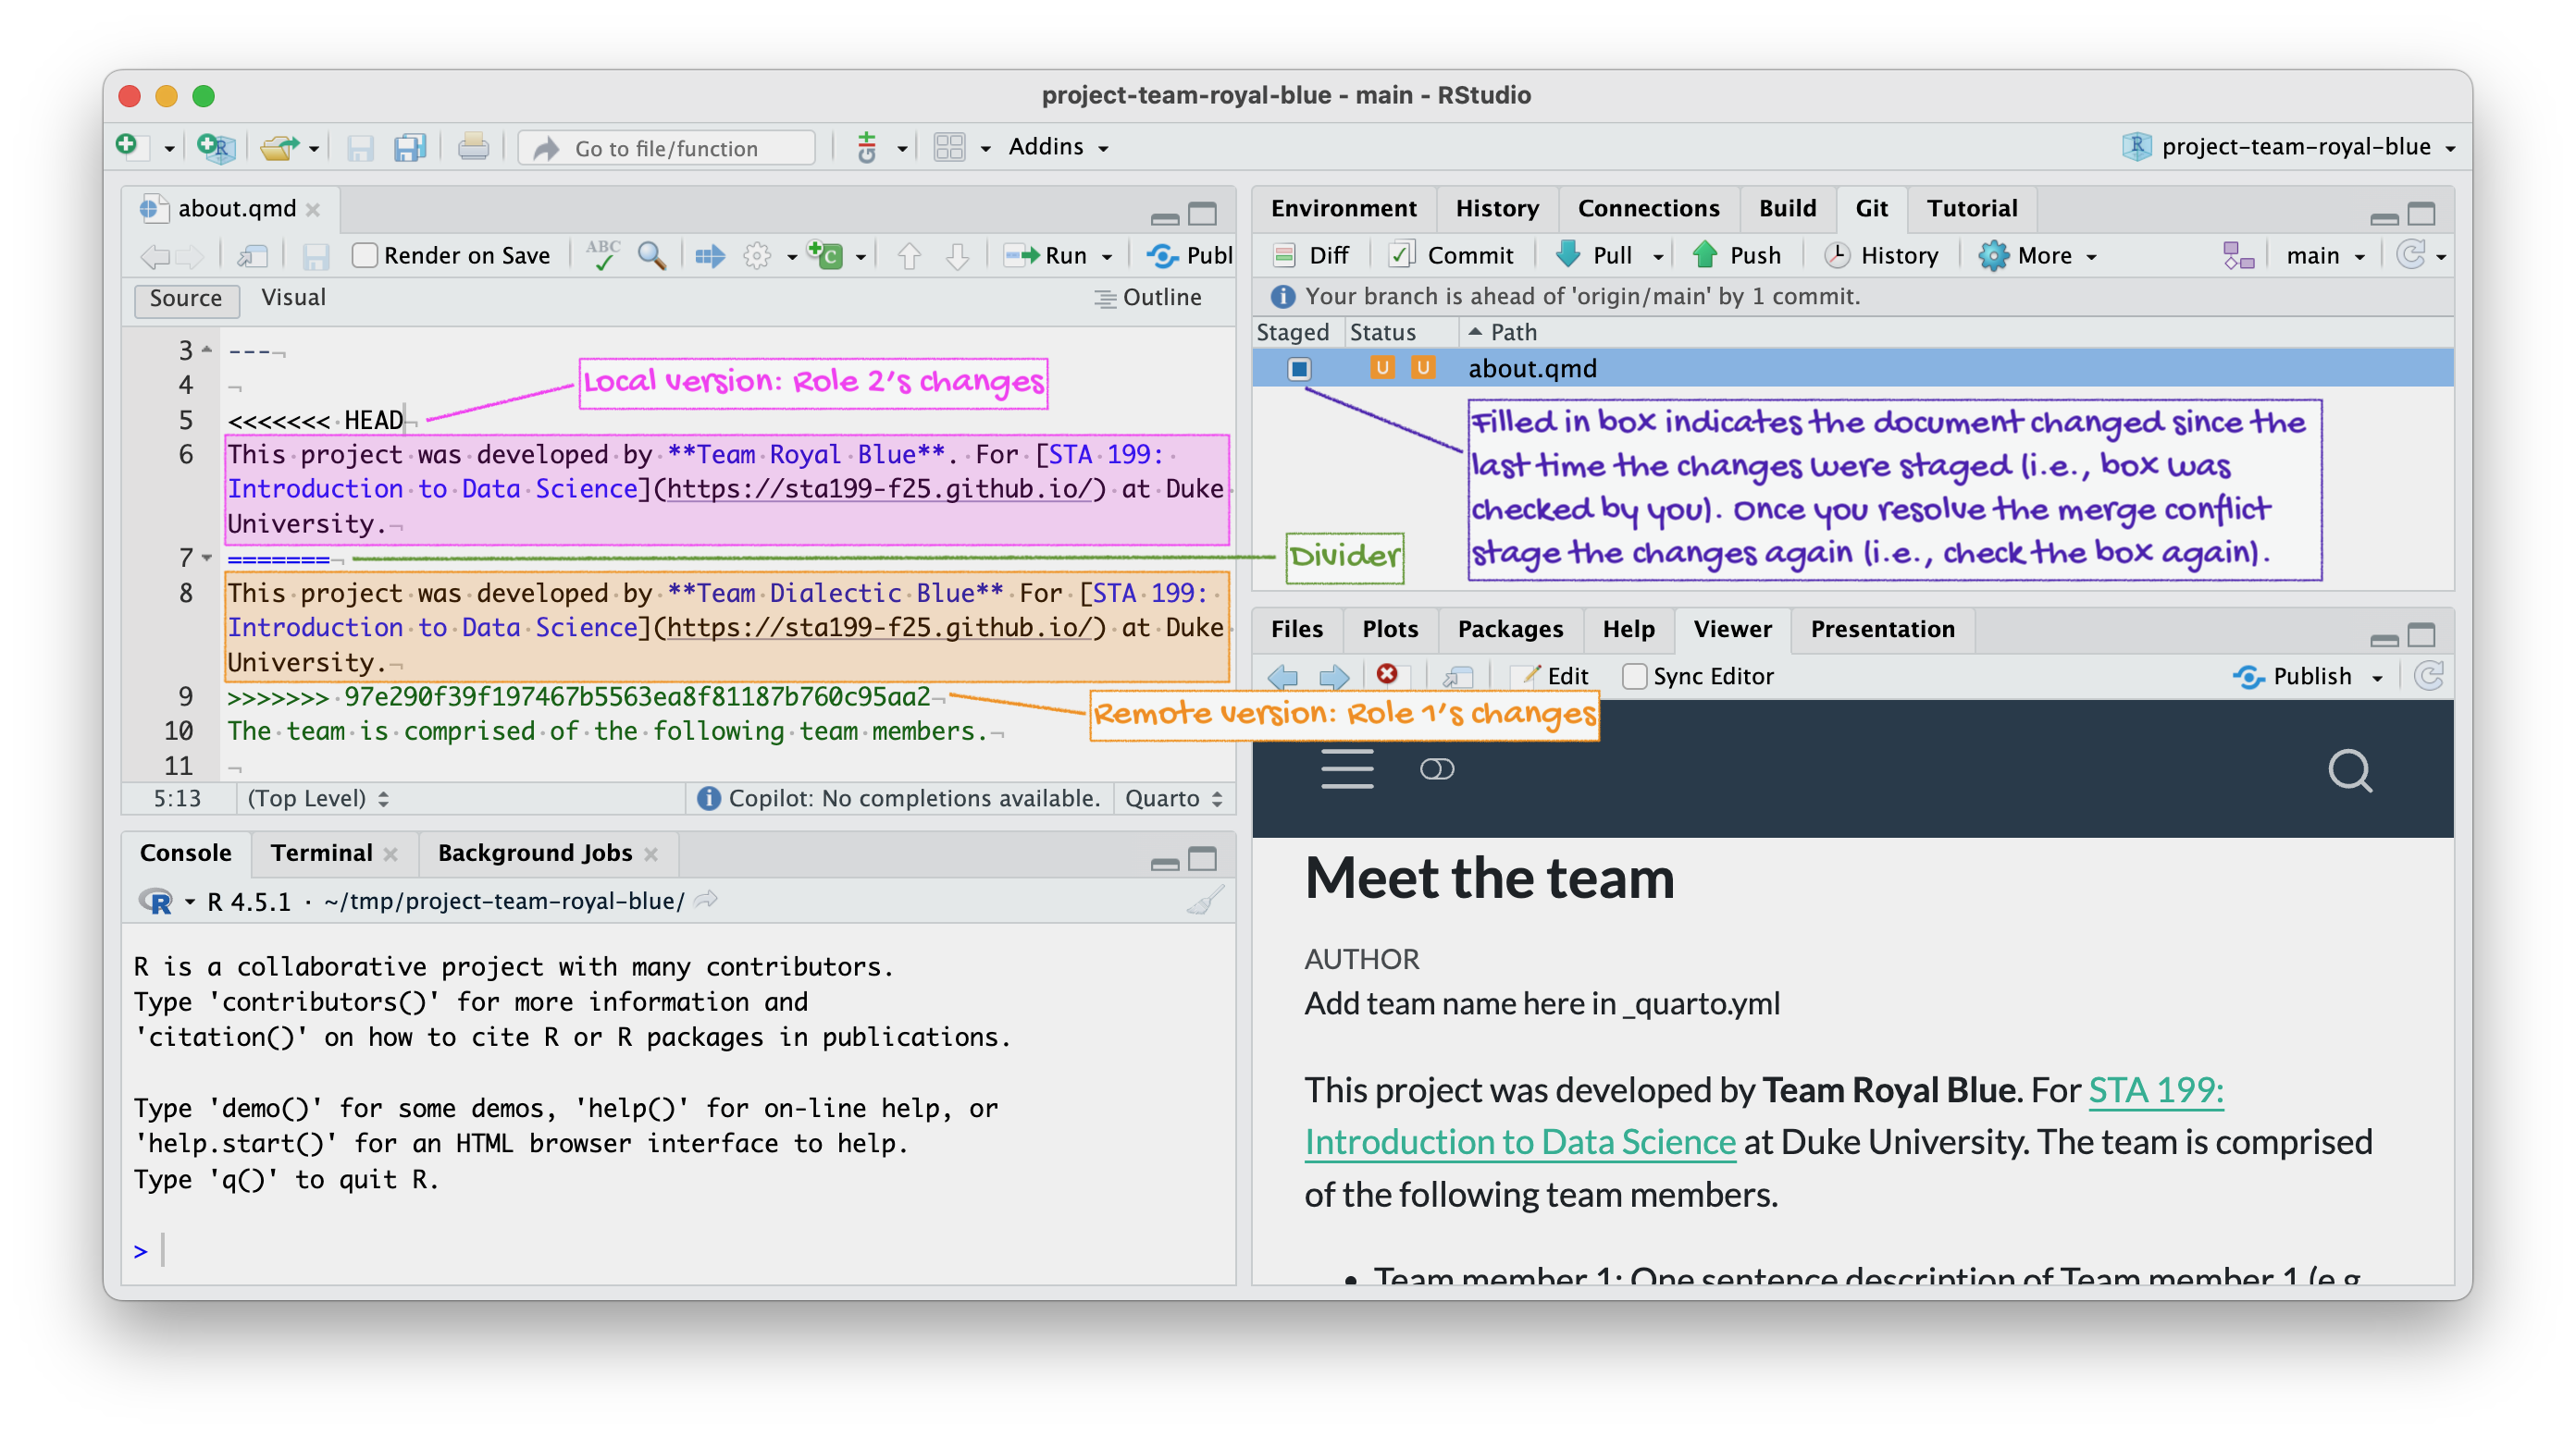
Task: Click the Insert code chunk icon
Action: click(x=826, y=256)
